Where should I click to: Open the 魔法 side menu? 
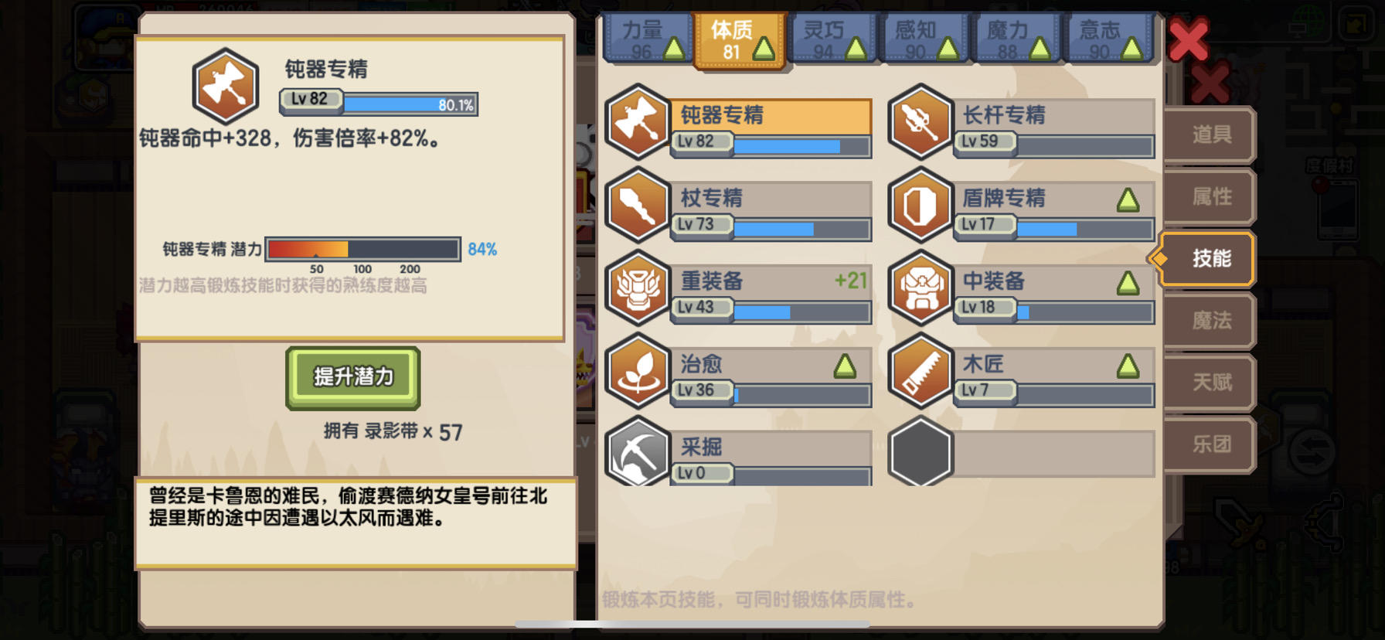click(x=1210, y=320)
